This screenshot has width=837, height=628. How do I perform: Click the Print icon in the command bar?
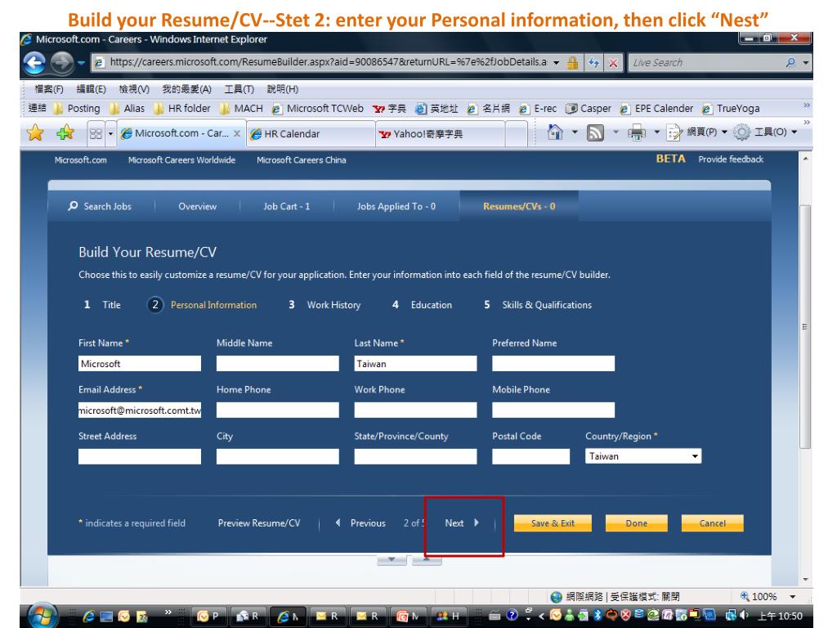(636, 132)
